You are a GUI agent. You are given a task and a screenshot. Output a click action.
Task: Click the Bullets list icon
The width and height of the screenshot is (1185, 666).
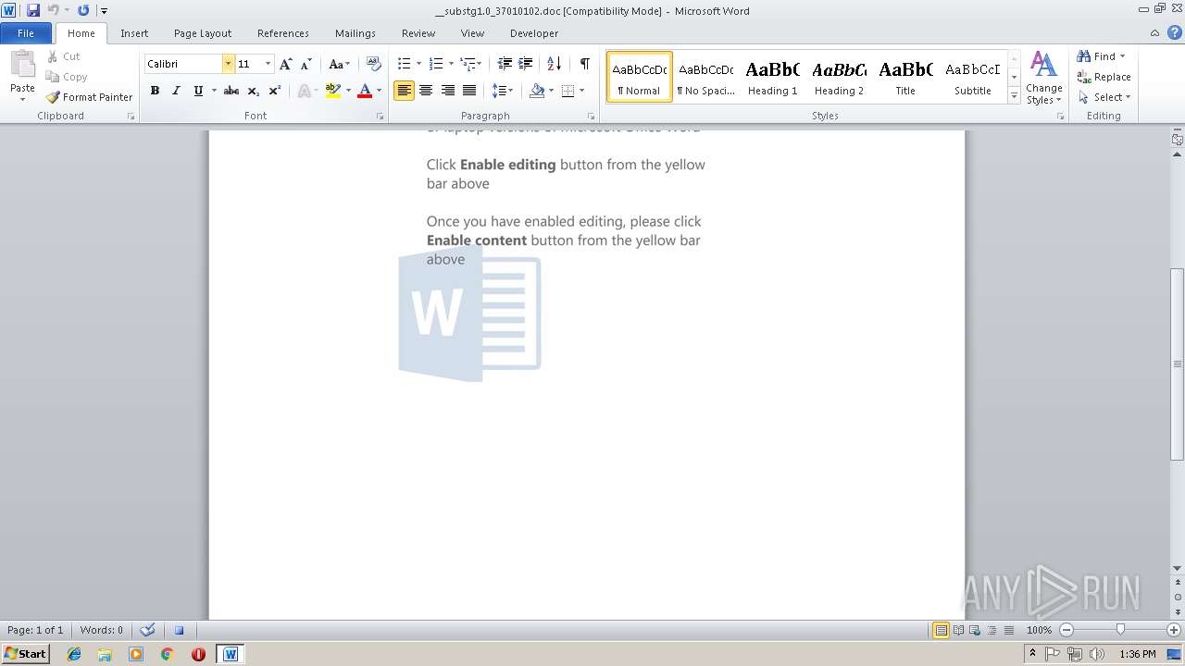coord(404,64)
